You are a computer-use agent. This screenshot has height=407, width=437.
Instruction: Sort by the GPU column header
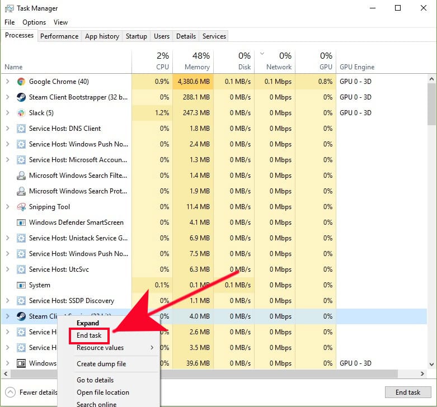pos(316,61)
